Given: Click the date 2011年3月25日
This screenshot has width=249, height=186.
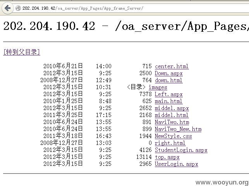Looking at the screenshot, I should [63, 115].
